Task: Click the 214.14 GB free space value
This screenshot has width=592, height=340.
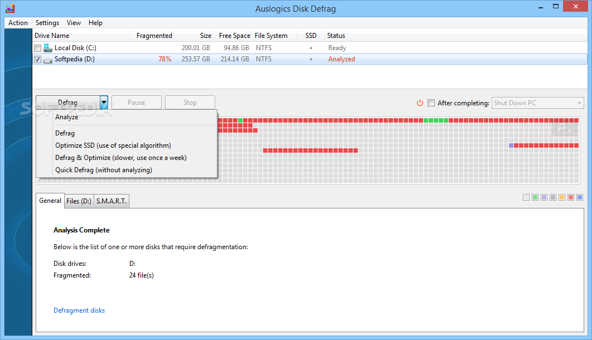Action: [235, 59]
